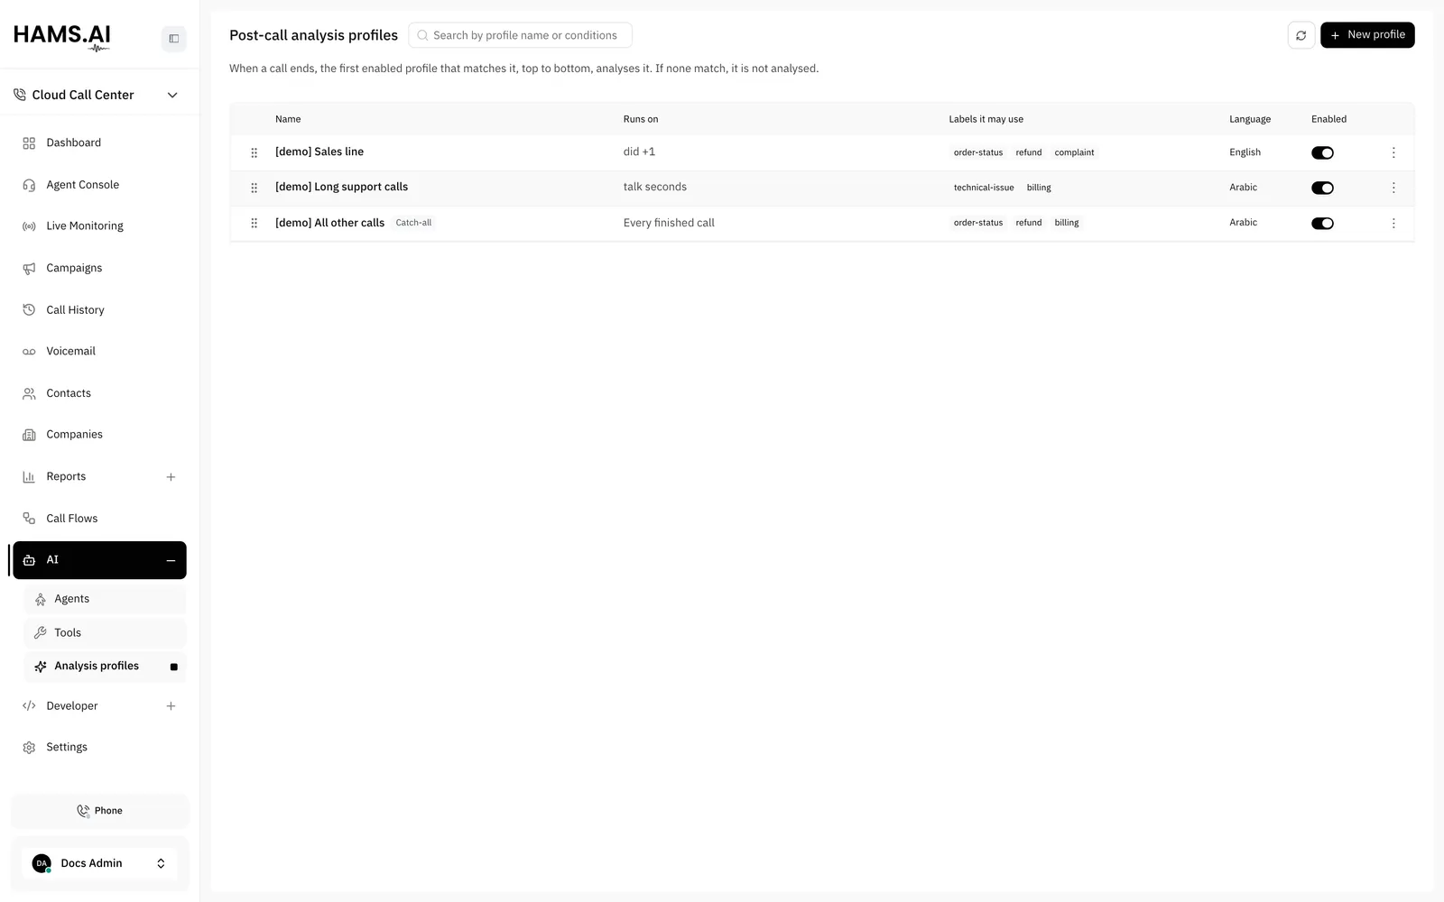Collapse the sidebar using the panel icon
Image resolution: width=1444 pixels, height=902 pixels.
pyautogui.click(x=174, y=39)
